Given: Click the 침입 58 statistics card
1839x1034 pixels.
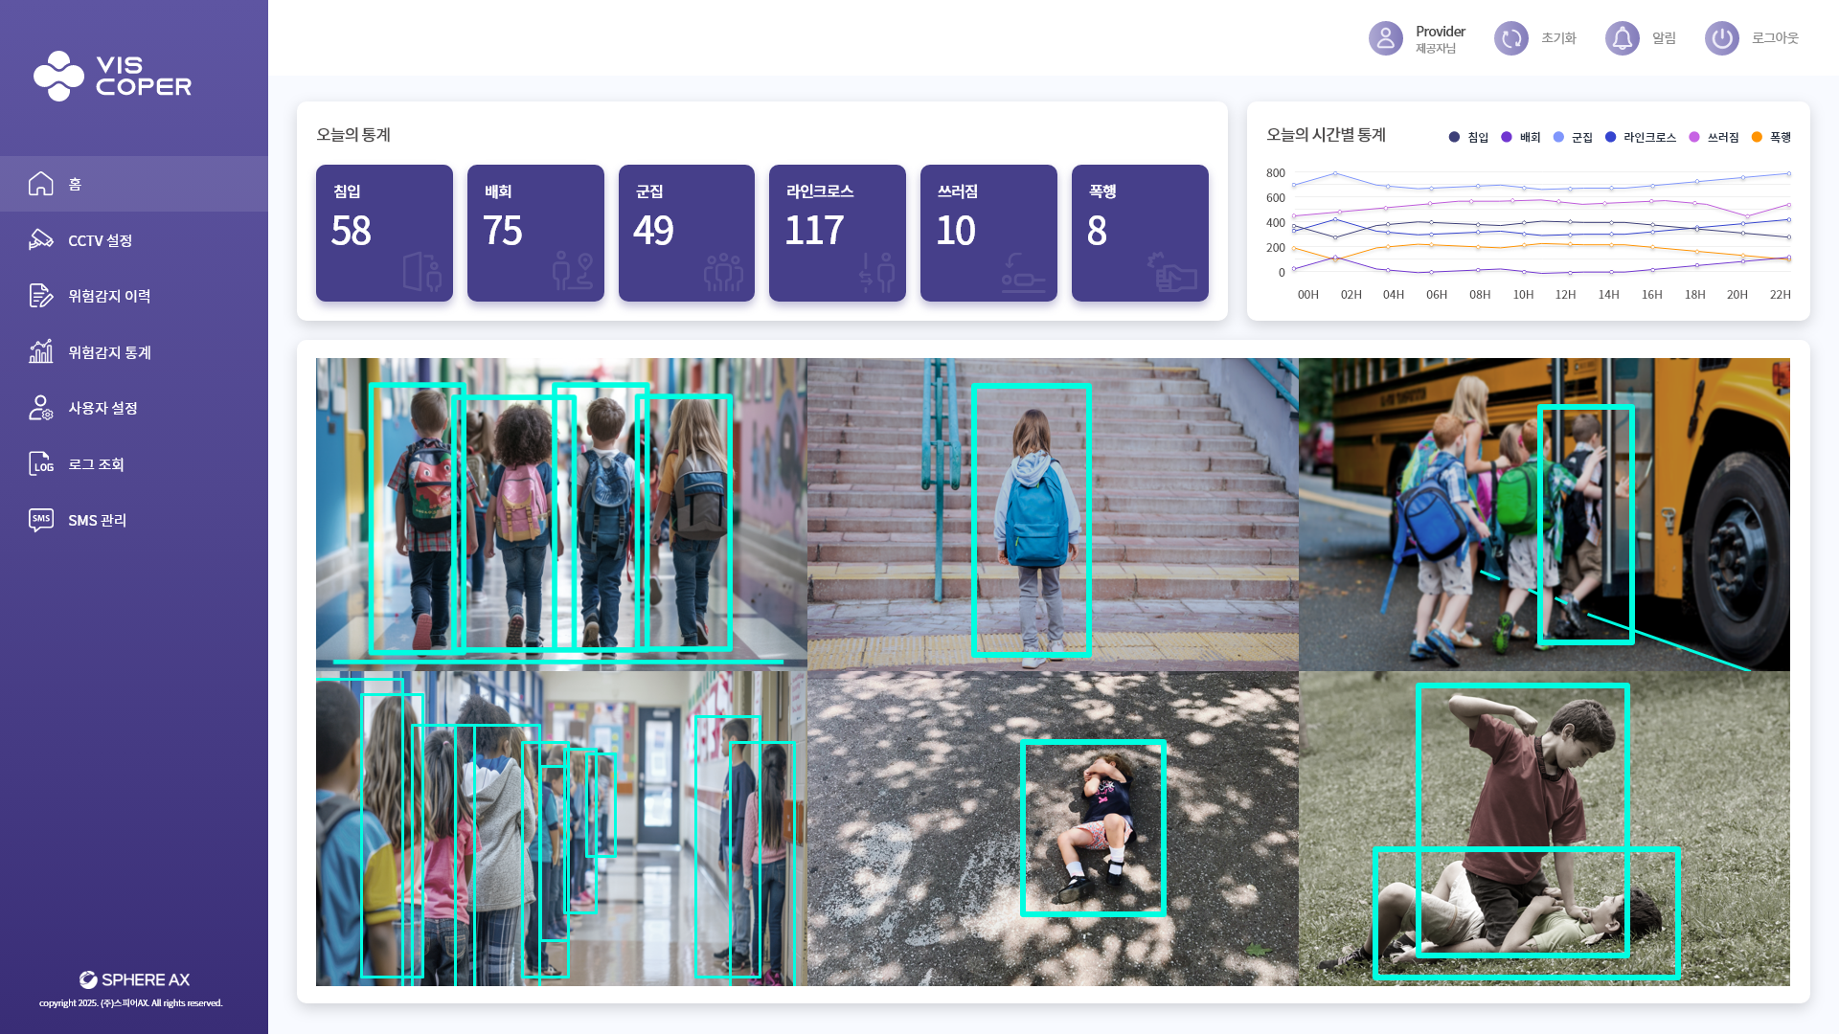Looking at the screenshot, I should (x=384, y=233).
